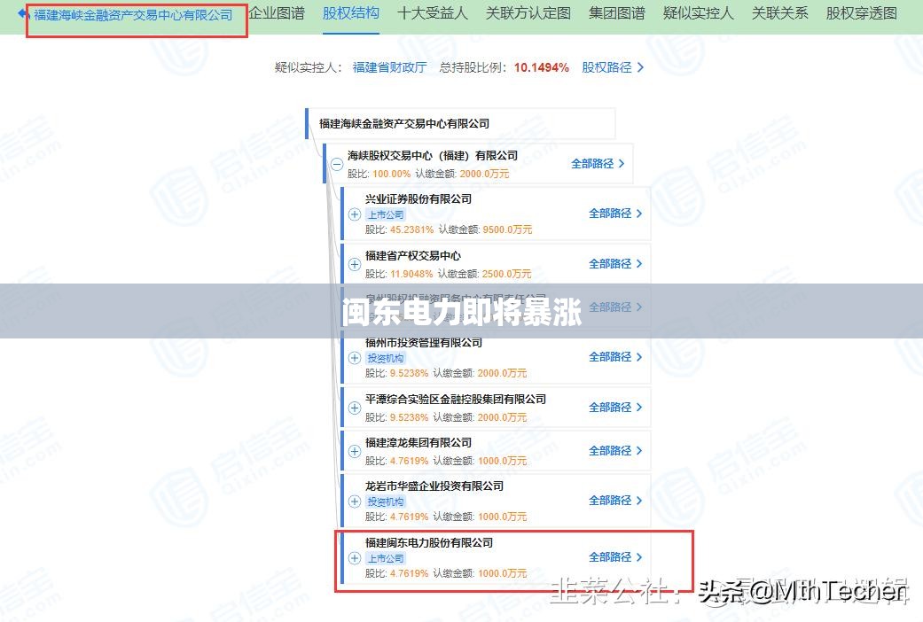Switch to 企业图谱 tab
923x622 pixels.
(x=277, y=13)
